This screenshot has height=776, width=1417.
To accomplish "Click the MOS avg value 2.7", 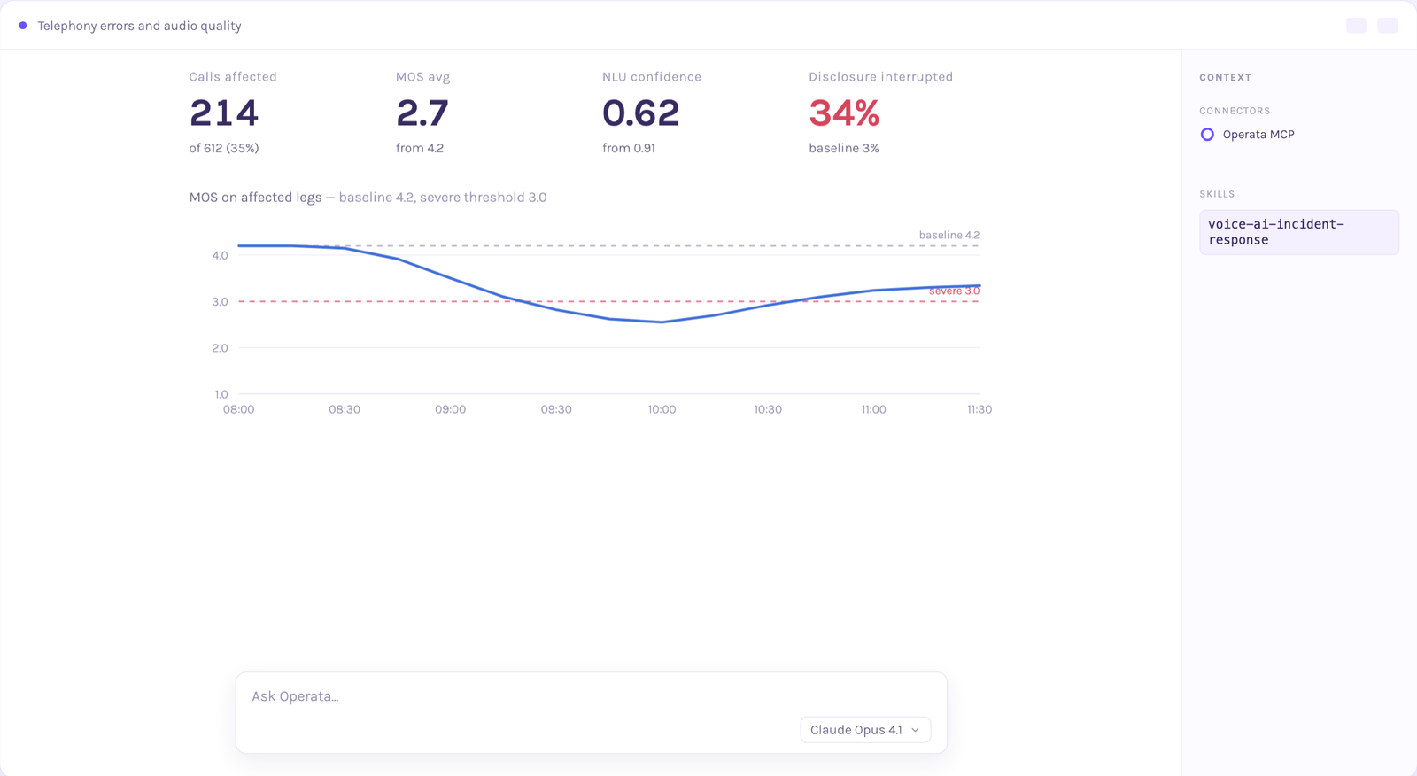I will [x=422, y=113].
